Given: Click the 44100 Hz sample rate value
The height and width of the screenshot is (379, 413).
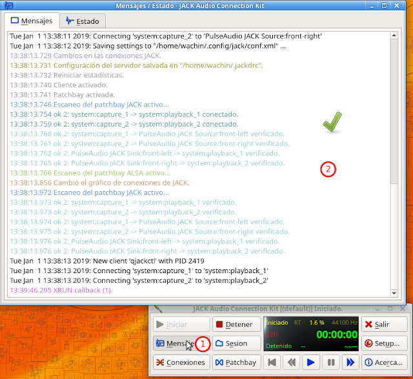Looking at the screenshot, I should [x=344, y=323].
